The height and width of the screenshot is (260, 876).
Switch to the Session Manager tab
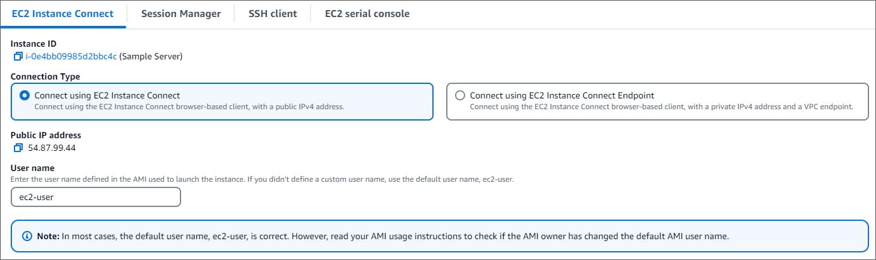pyautogui.click(x=181, y=14)
